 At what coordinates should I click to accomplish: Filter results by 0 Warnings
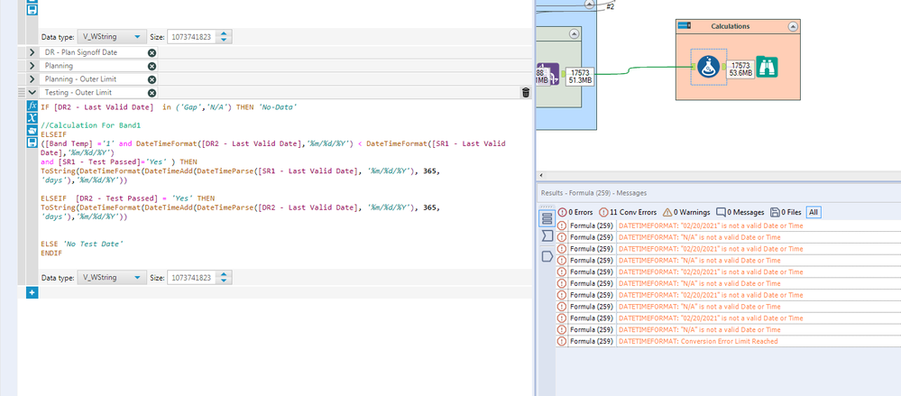pyautogui.click(x=686, y=212)
